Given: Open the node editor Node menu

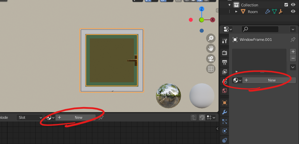Looking at the screenshot, I should (x=4, y=117).
